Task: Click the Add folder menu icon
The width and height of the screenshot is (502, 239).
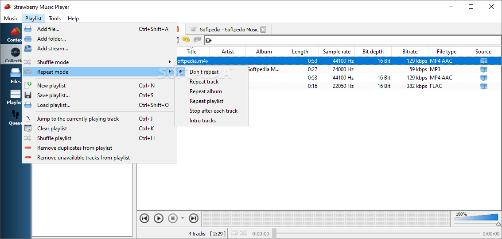Action: click(28, 39)
